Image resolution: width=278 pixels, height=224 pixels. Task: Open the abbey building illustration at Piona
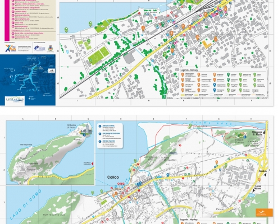(86, 129)
